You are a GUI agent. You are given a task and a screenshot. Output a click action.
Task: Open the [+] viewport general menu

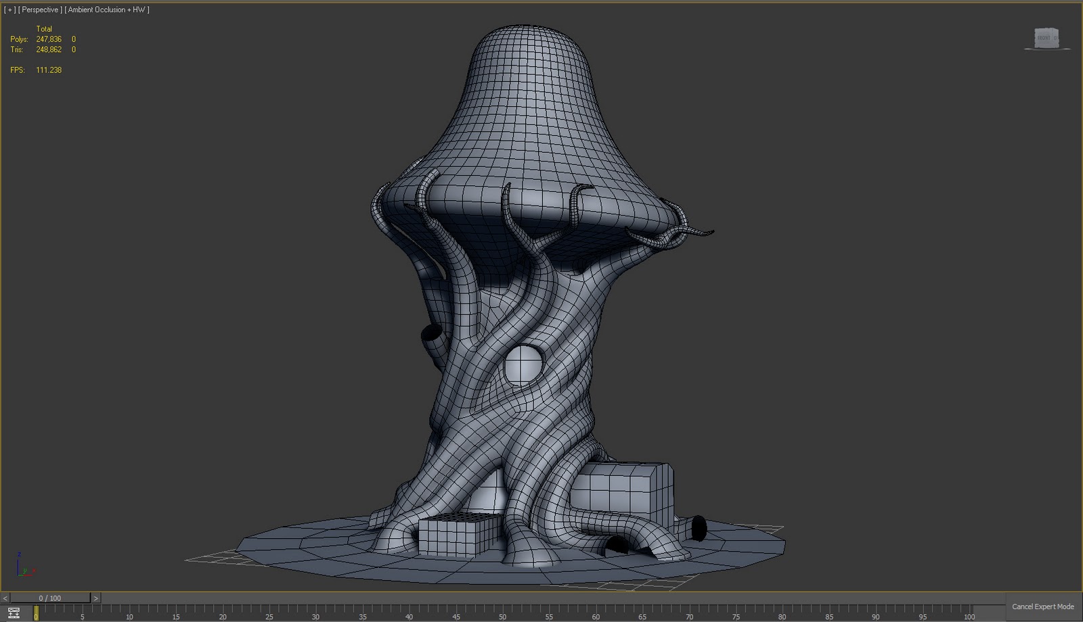point(9,10)
